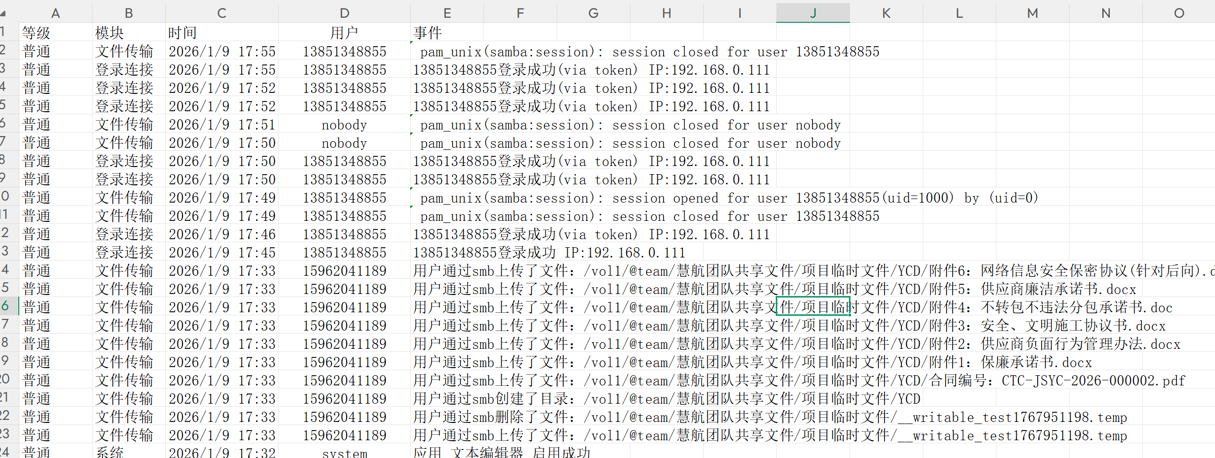
Task: Click the 17:49 time in session opened row
Action: point(222,198)
